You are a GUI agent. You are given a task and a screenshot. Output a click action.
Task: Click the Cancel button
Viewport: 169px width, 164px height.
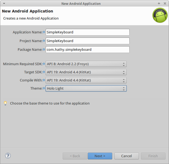(126, 156)
